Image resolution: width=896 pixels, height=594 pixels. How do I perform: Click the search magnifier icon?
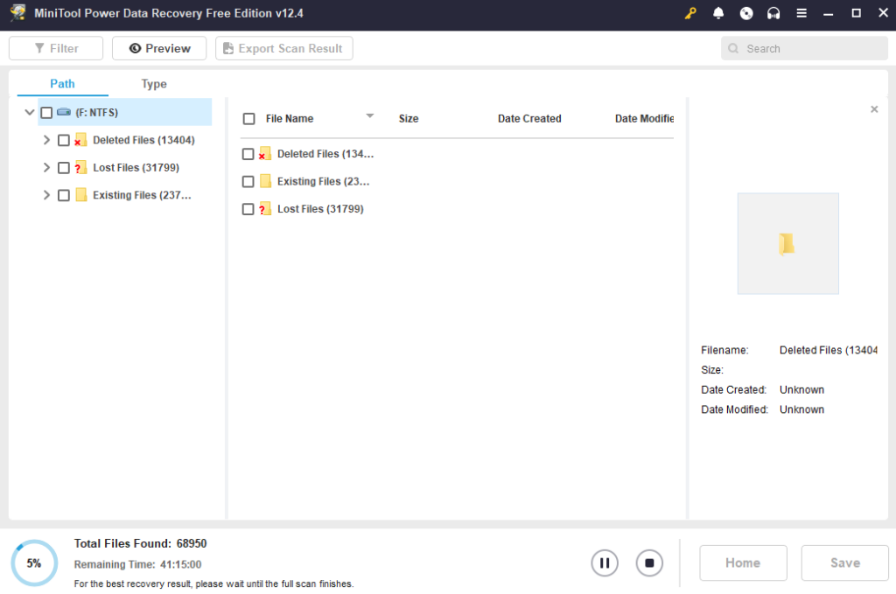[x=733, y=48]
